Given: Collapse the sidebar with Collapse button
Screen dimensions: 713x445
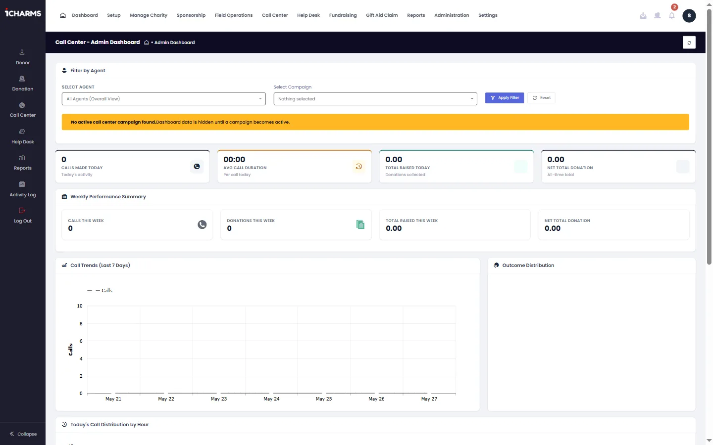Looking at the screenshot, I should [x=23, y=434].
